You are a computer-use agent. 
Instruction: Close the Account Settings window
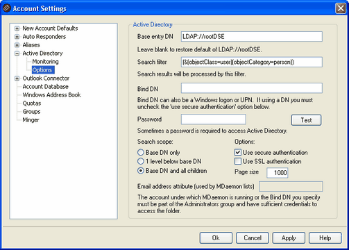341,8
